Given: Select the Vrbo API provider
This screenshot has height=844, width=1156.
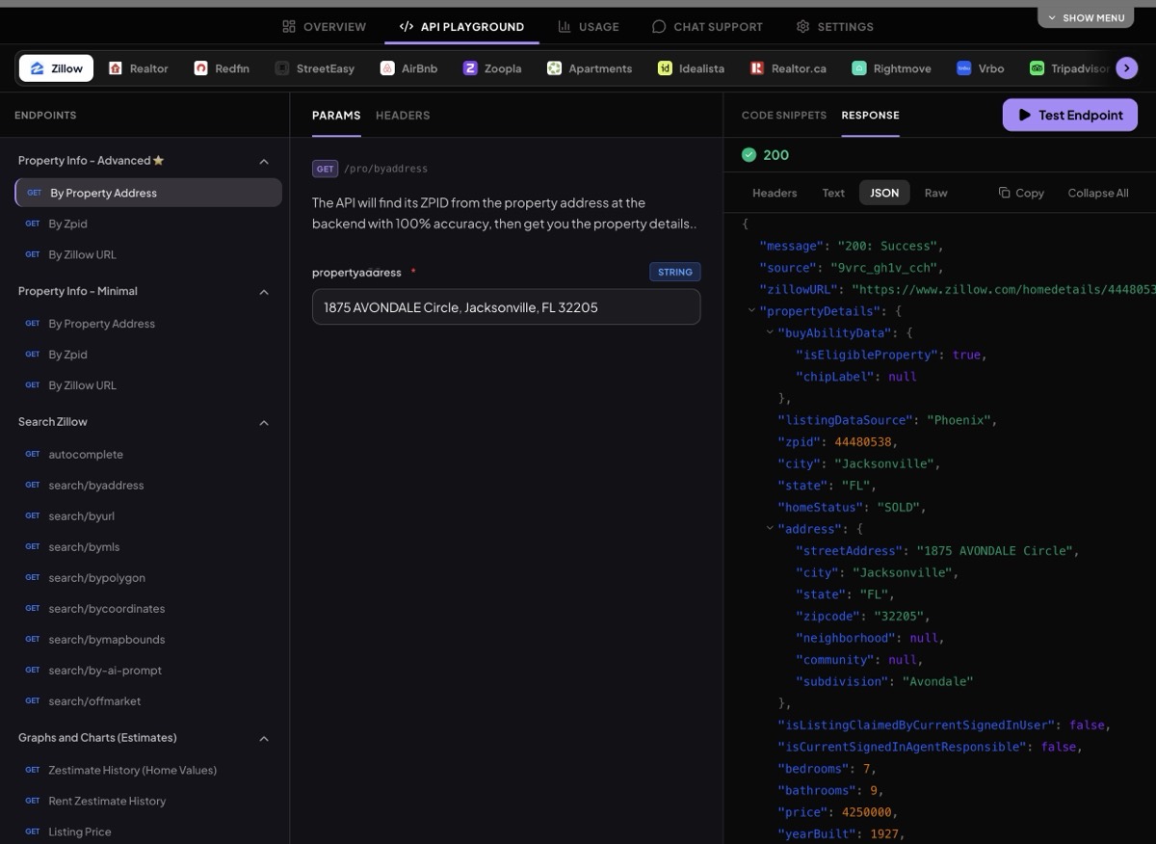Looking at the screenshot, I should [x=980, y=68].
